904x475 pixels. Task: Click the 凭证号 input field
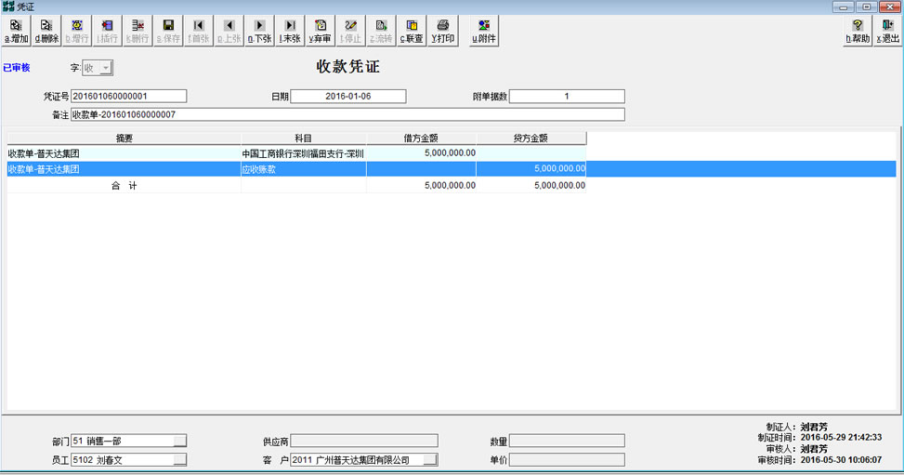[x=128, y=96]
